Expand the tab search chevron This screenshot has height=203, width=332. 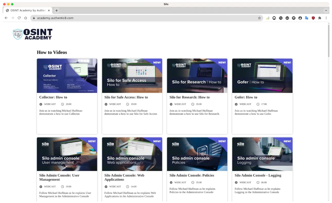pyautogui.click(x=326, y=11)
